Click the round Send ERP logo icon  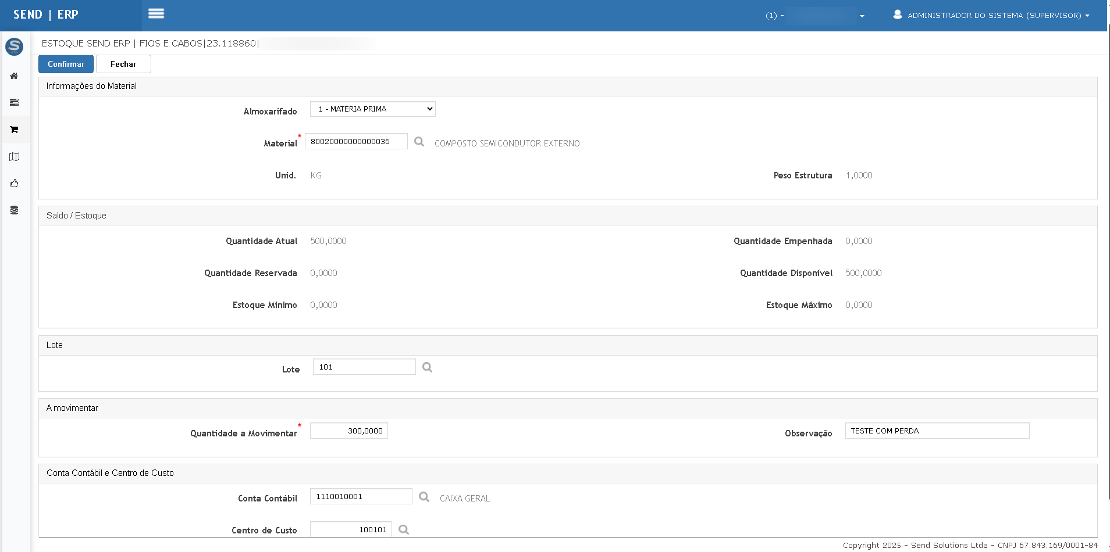click(x=14, y=46)
